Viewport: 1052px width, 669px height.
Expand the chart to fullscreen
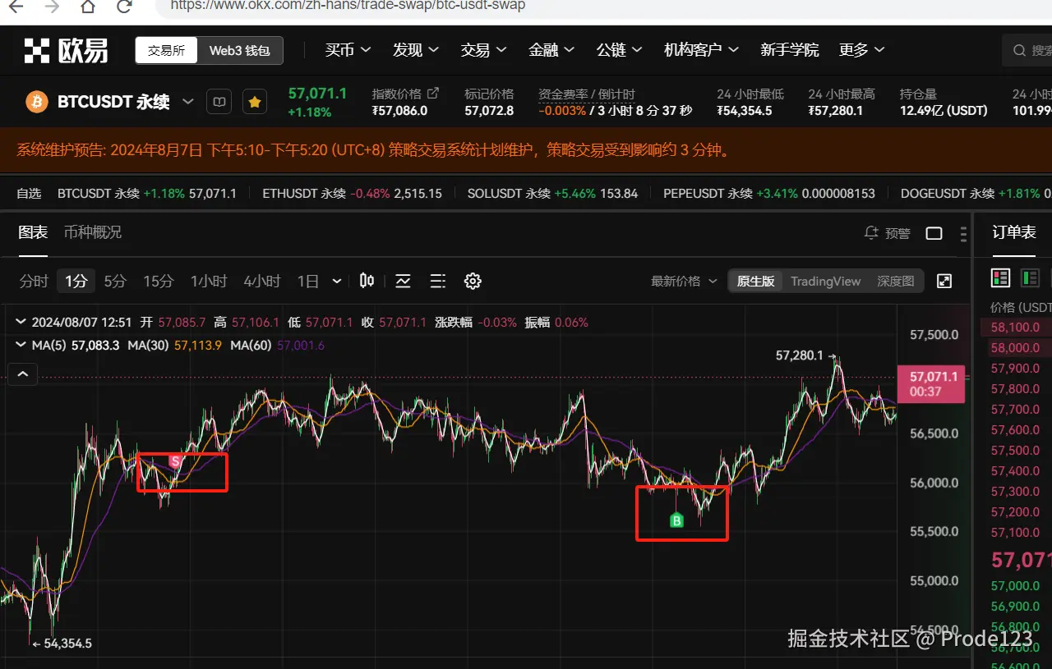(944, 281)
